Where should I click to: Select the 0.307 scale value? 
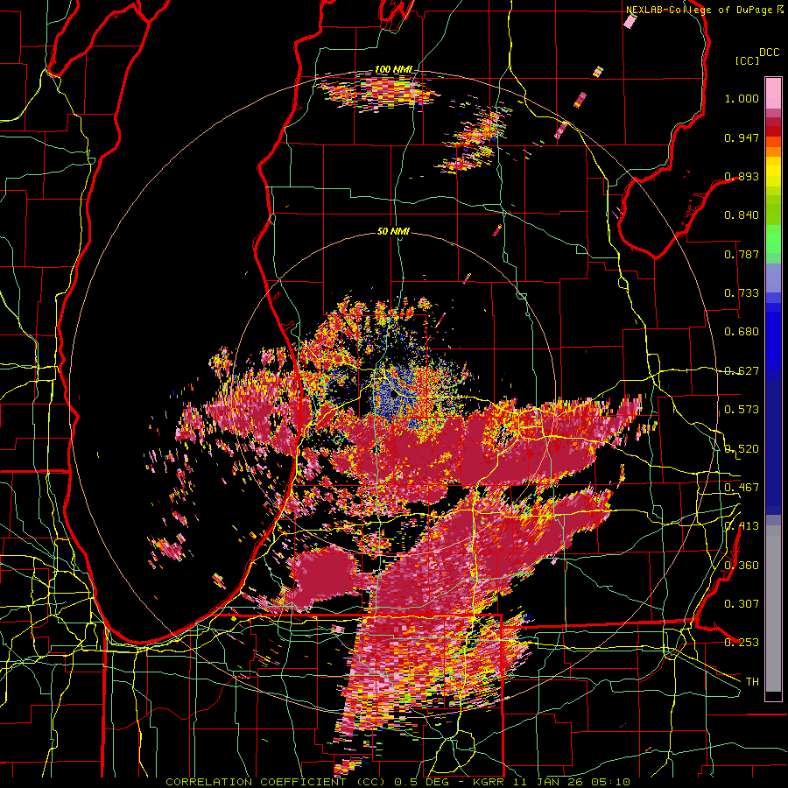742,603
